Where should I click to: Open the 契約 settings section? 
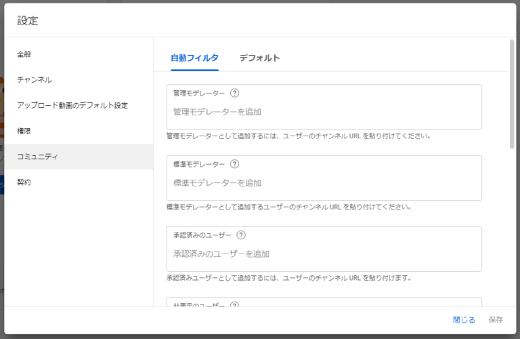[24, 182]
